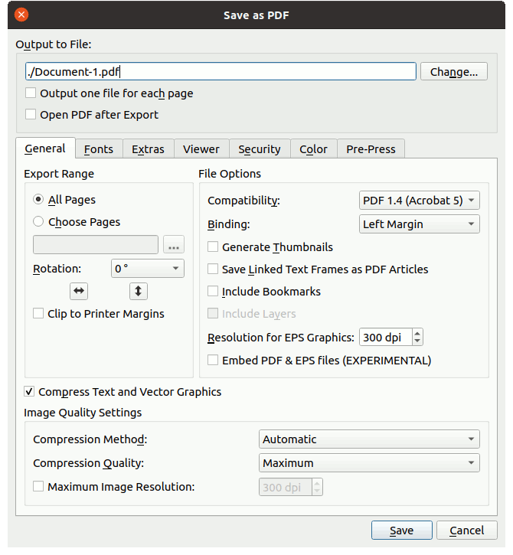The height and width of the screenshot is (555, 513).
Task: Open the Compression Method dropdown
Action: 369,439
